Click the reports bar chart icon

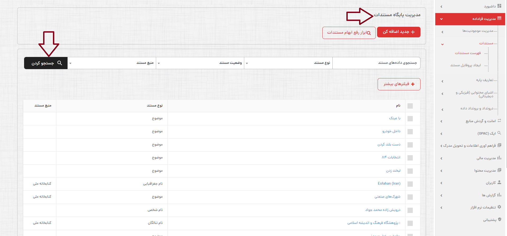[499, 195]
